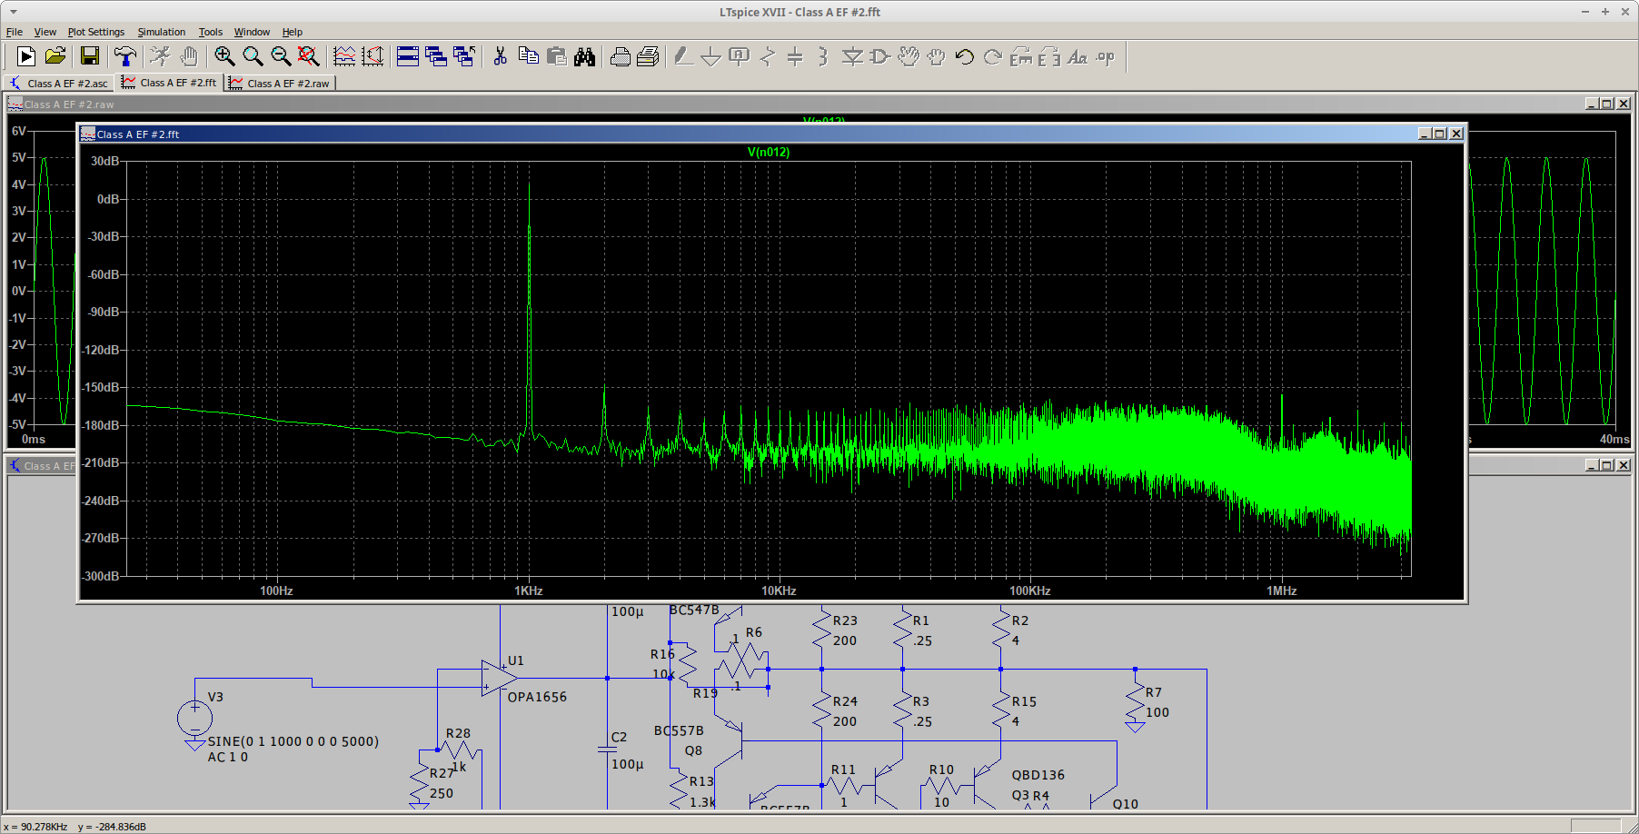Click the Cut scissors icon
The image size is (1639, 834).
(500, 56)
